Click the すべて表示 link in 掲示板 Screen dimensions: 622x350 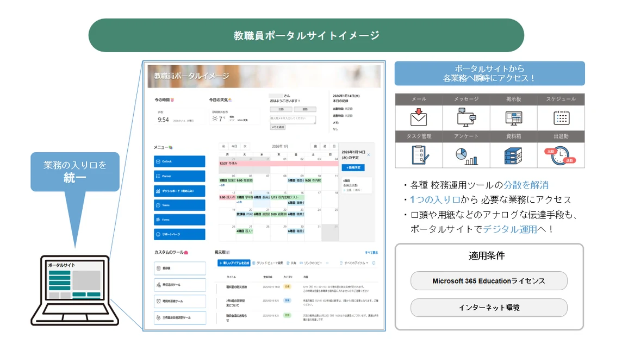[x=371, y=253]
